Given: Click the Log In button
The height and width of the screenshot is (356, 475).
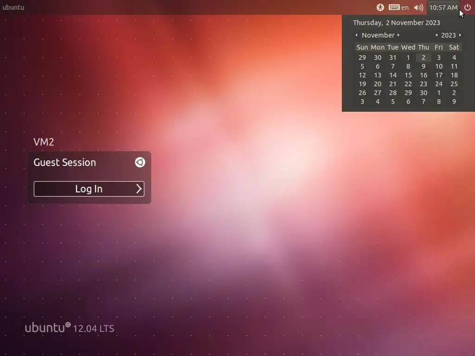Looking at the screenshot, I should tap(89, 189).
